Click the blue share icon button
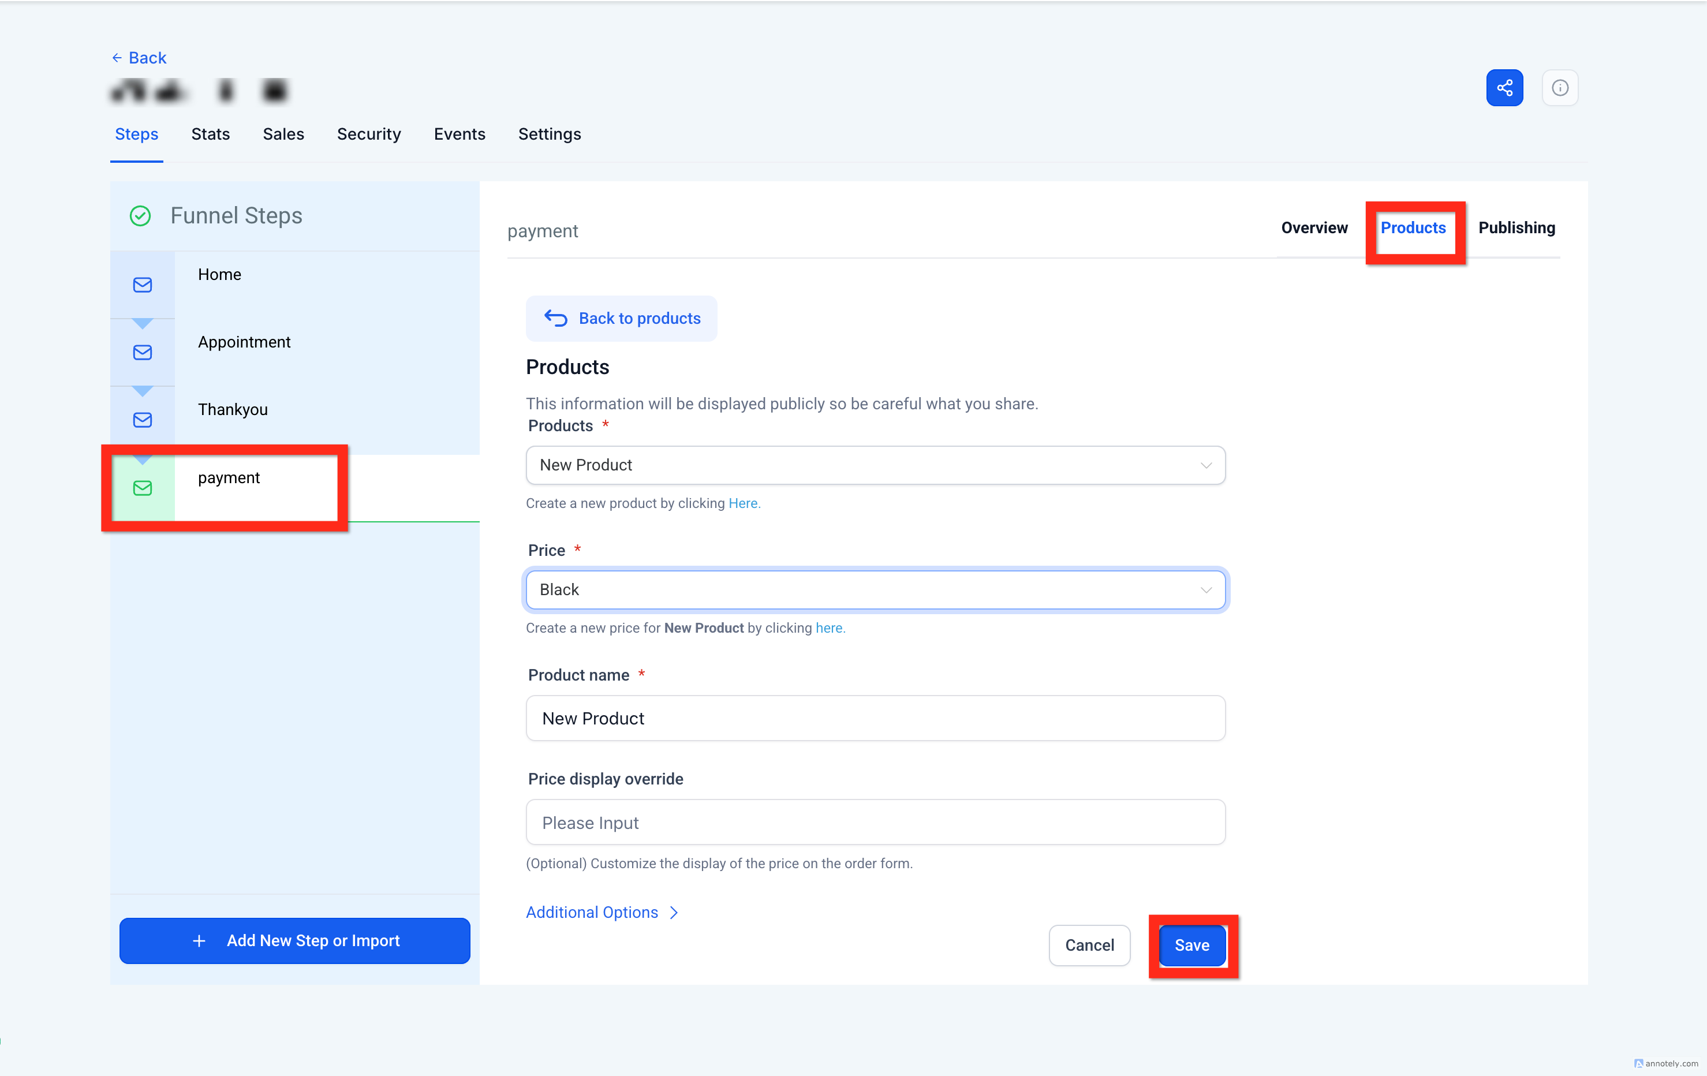1707x1076 pixels. pos(1504,88)
